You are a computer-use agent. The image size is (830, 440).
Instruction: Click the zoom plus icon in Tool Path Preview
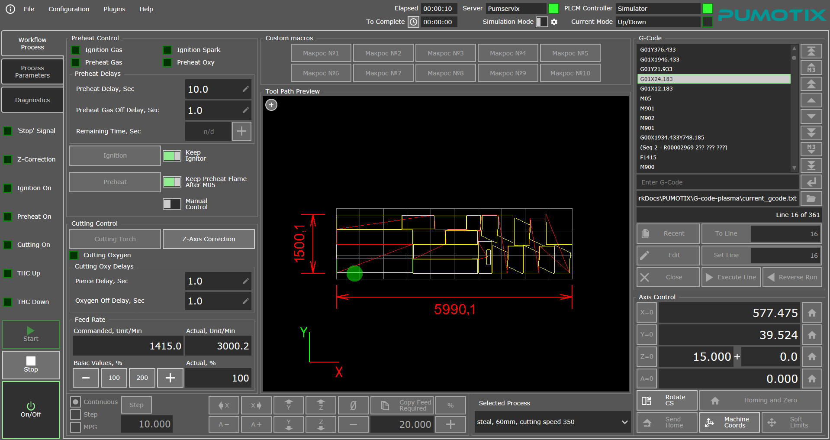pyautogui.click(x=271, y=105)
